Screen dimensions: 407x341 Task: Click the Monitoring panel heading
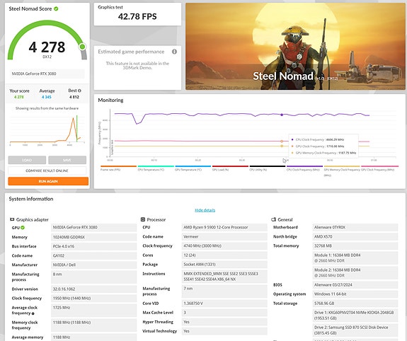pyautogui.click(x=110, y=100)
